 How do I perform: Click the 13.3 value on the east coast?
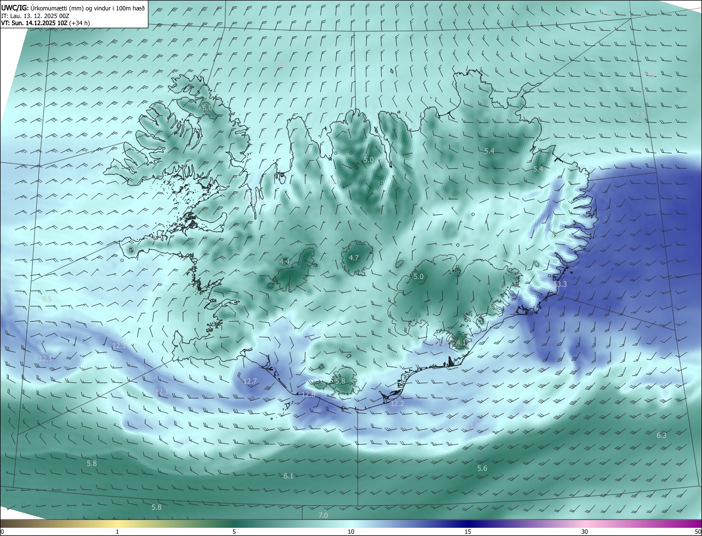tap(560, 284)
